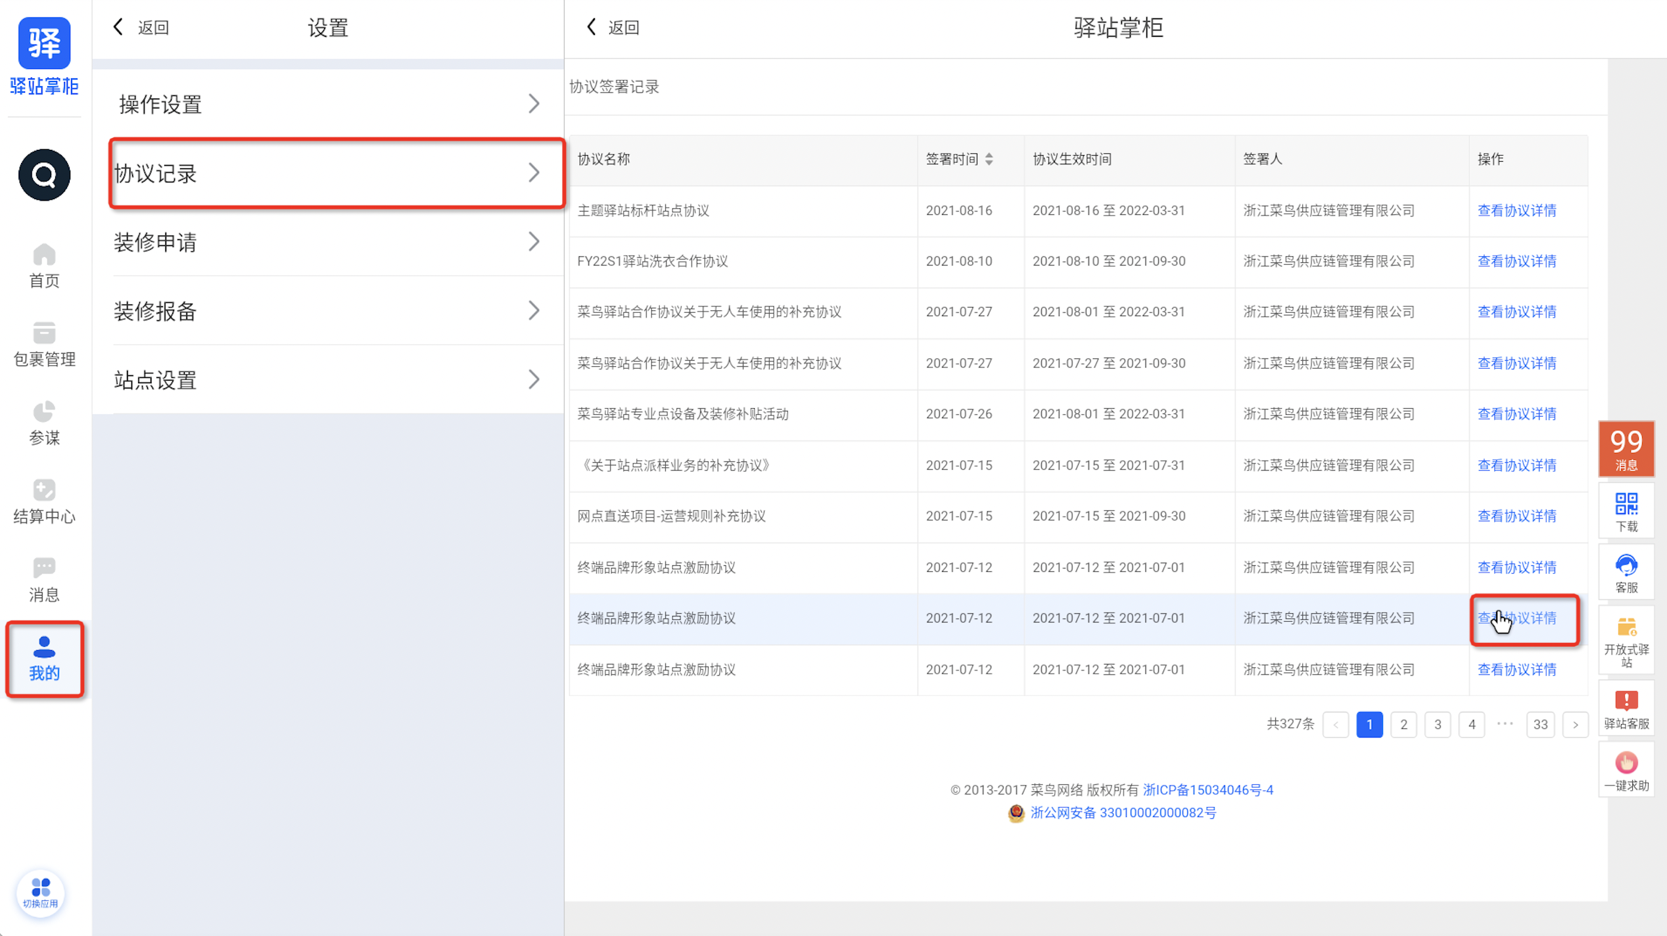This screenshot has height=936, width=1667.
Task: Click 共327条 total count text
Action: point(1290,724)
